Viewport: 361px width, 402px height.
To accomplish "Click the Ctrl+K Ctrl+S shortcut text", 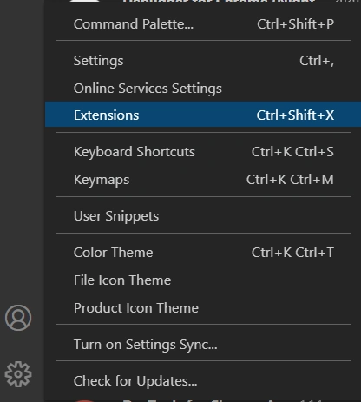I will [292, 152].
